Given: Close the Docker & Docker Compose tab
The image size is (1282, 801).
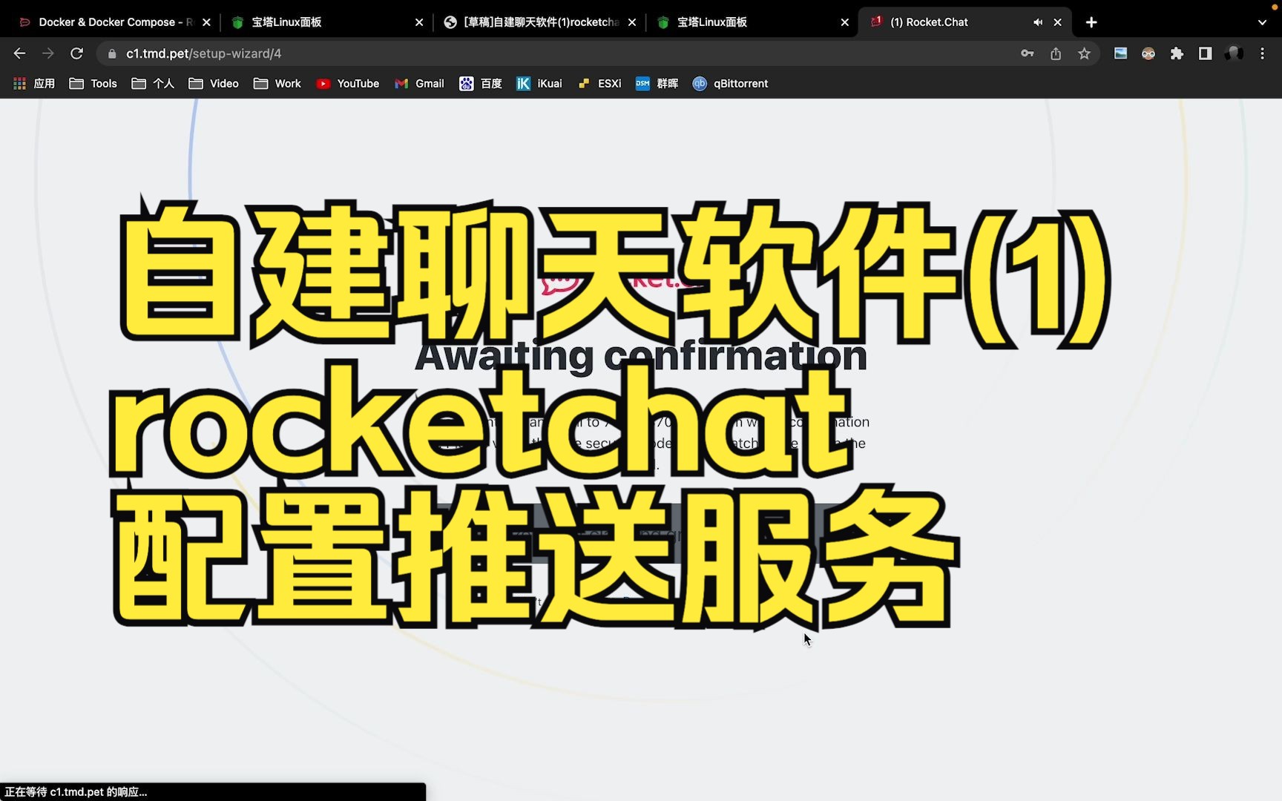Looking at the screenshot, I should click(206, 22).
